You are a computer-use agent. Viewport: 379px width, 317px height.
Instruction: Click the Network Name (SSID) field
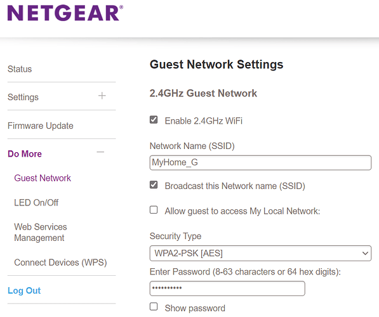[x=260, y=163]
